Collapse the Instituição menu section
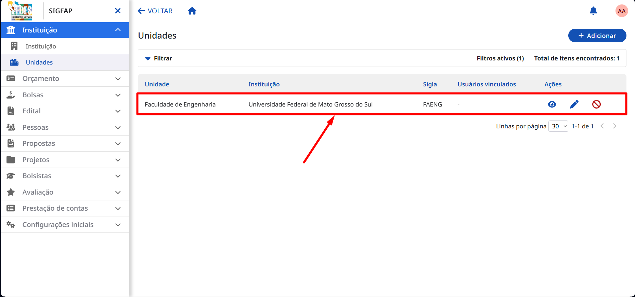 click(x=118, y=30)
